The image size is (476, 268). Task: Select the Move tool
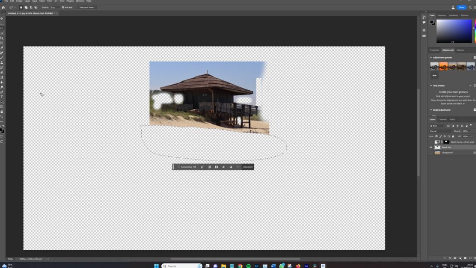point(2,19)
